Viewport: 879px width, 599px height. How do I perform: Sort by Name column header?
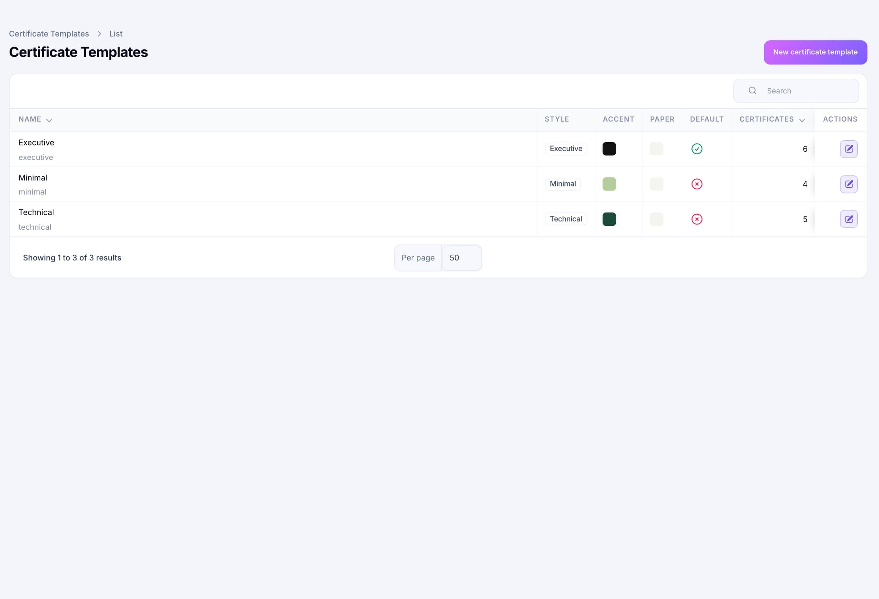tap(35, 119)
